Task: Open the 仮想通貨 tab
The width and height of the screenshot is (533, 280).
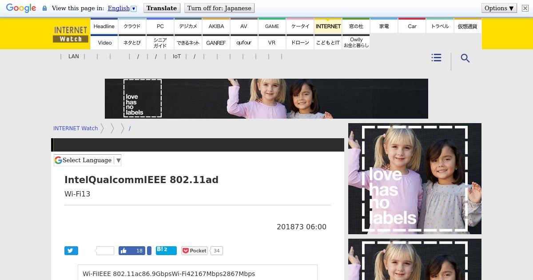Action: (468, 26)
